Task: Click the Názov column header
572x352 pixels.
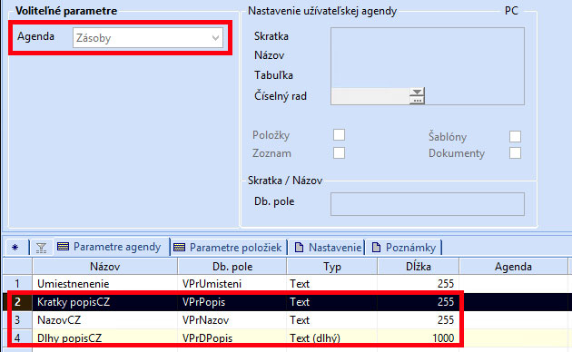Action: pos(105,267)
